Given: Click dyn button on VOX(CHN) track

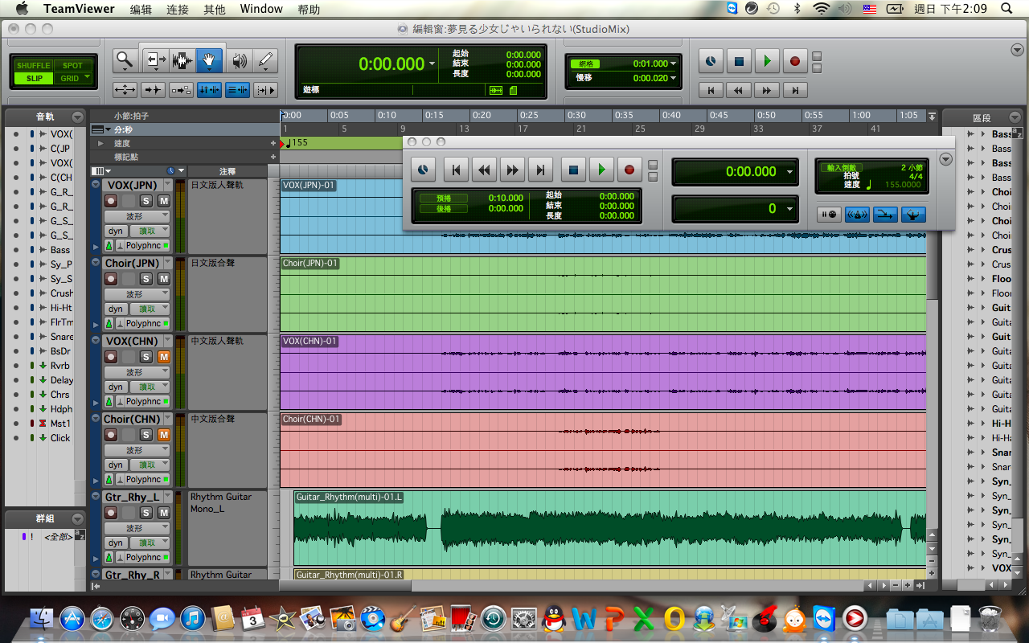Looking at the screenshot, I should click(116, 387).
